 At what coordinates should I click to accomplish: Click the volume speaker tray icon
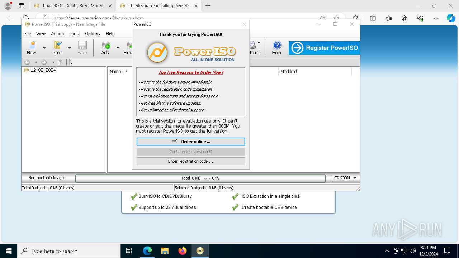pyautogui.click(x=413, y=251)
